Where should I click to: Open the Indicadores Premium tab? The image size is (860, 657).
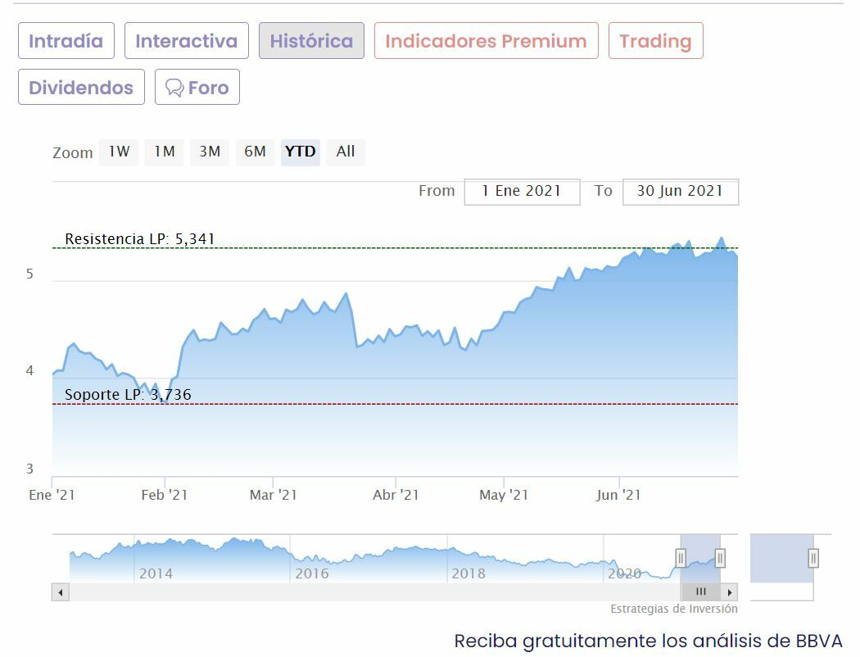coord(486,41)
